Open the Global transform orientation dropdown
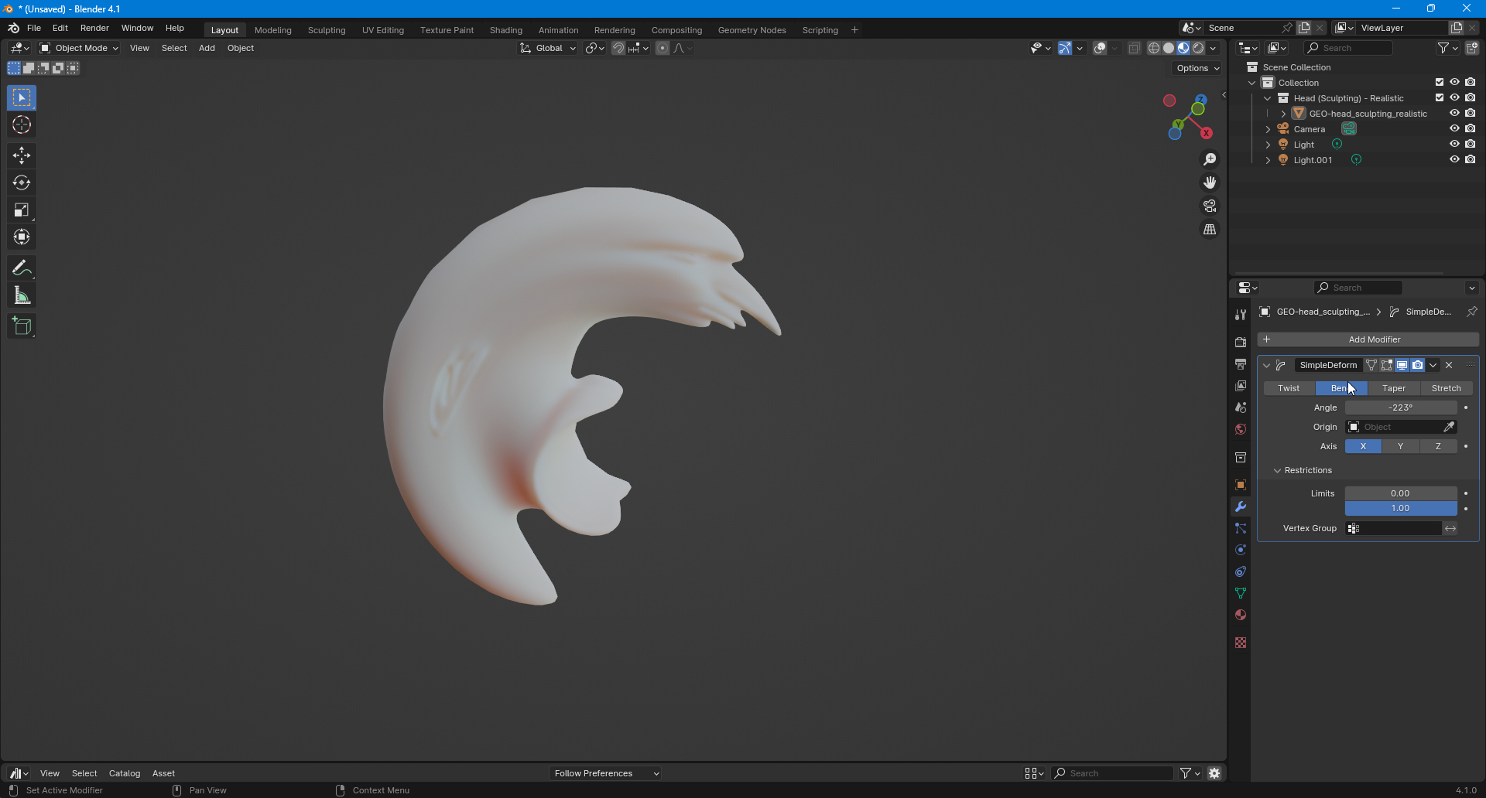This screenshot has height=798, width=1486. click(548, 48)
